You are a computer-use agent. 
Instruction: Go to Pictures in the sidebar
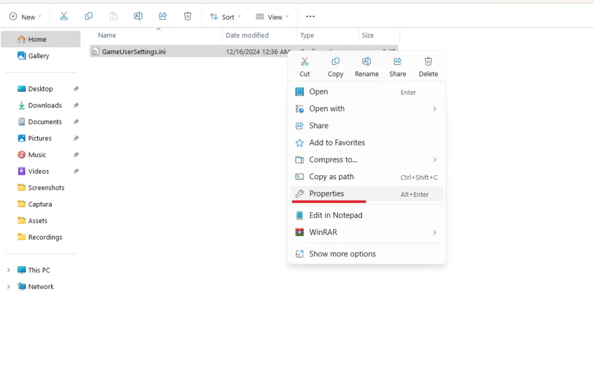tap(41, 138)
